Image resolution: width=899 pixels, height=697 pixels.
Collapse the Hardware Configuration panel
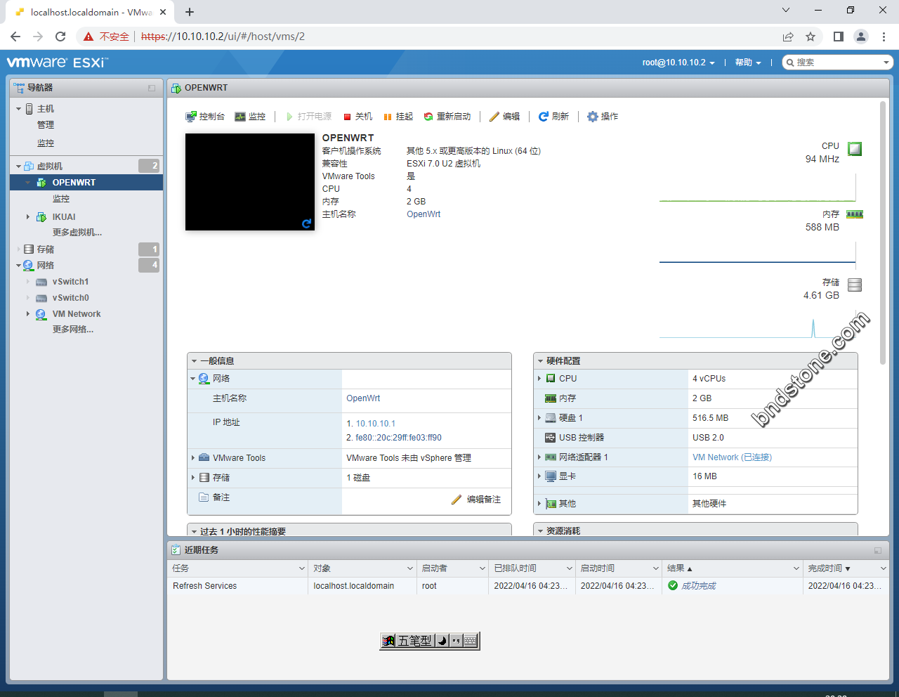[540, 361]
